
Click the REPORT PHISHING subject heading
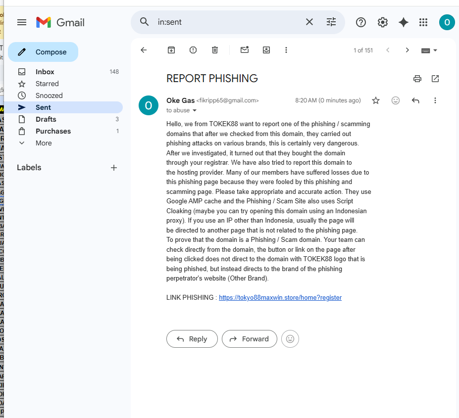[x=212, y=78]
